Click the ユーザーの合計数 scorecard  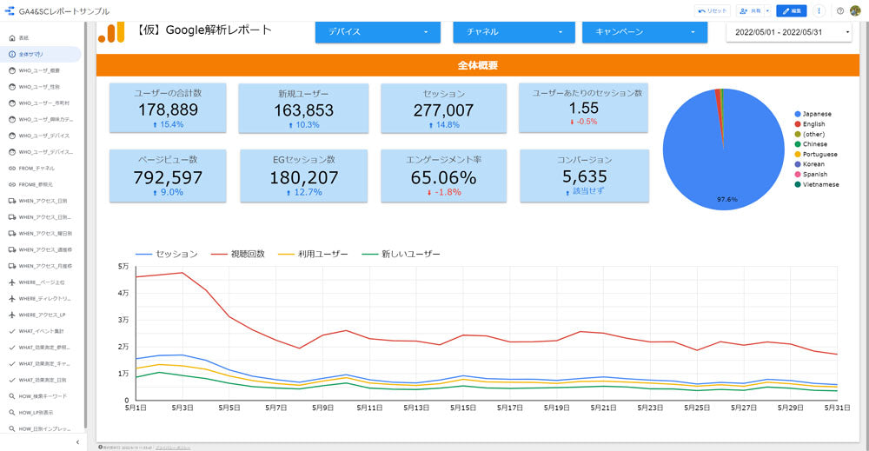point(168,108)
